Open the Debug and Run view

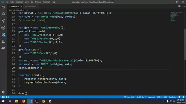tap(3, 28)
